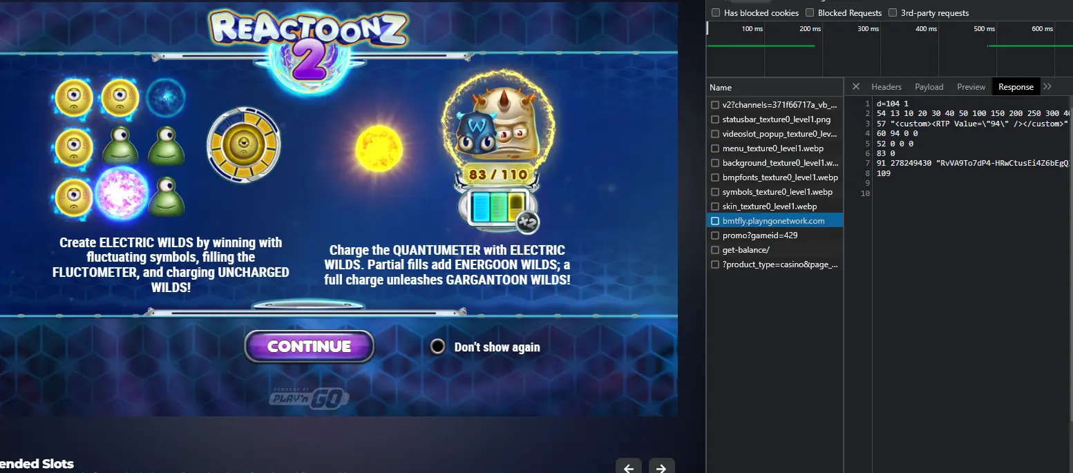Open the Headers tab
The height and width of the screenshot is (473, 1073).
[x=886, y=86]
